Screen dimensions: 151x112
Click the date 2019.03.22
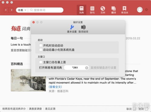133,38
